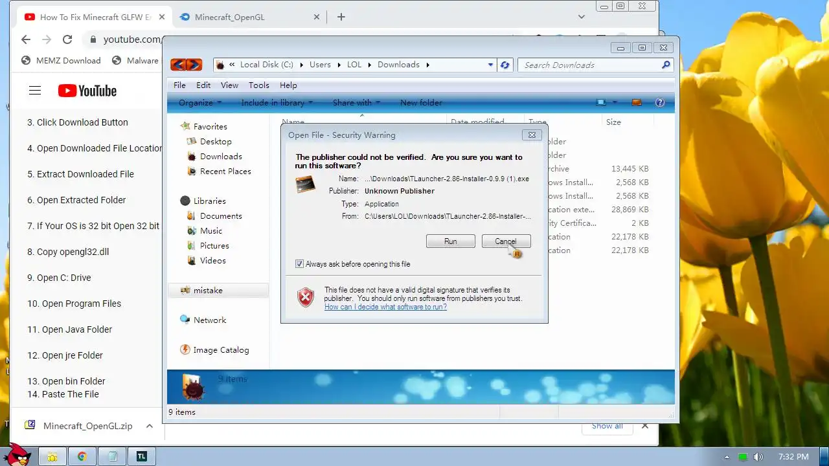This screenshot has height=466, width=829.
Task: Open the 'MEMZ Download' bookmark
Action: coord(61,60)
